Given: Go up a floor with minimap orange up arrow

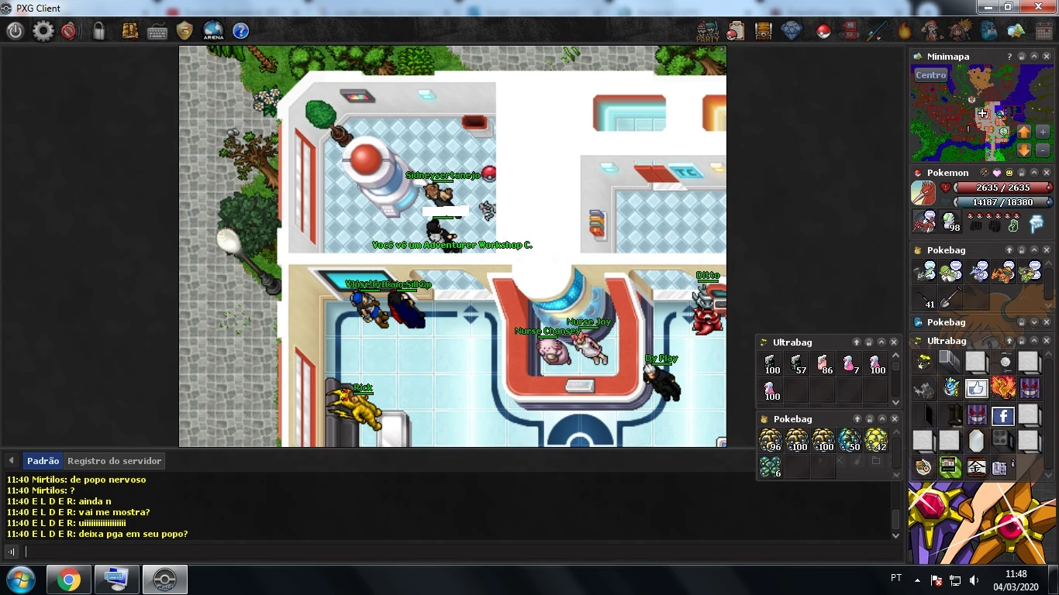Looking at the screenshot, I should coord(1024,132).
